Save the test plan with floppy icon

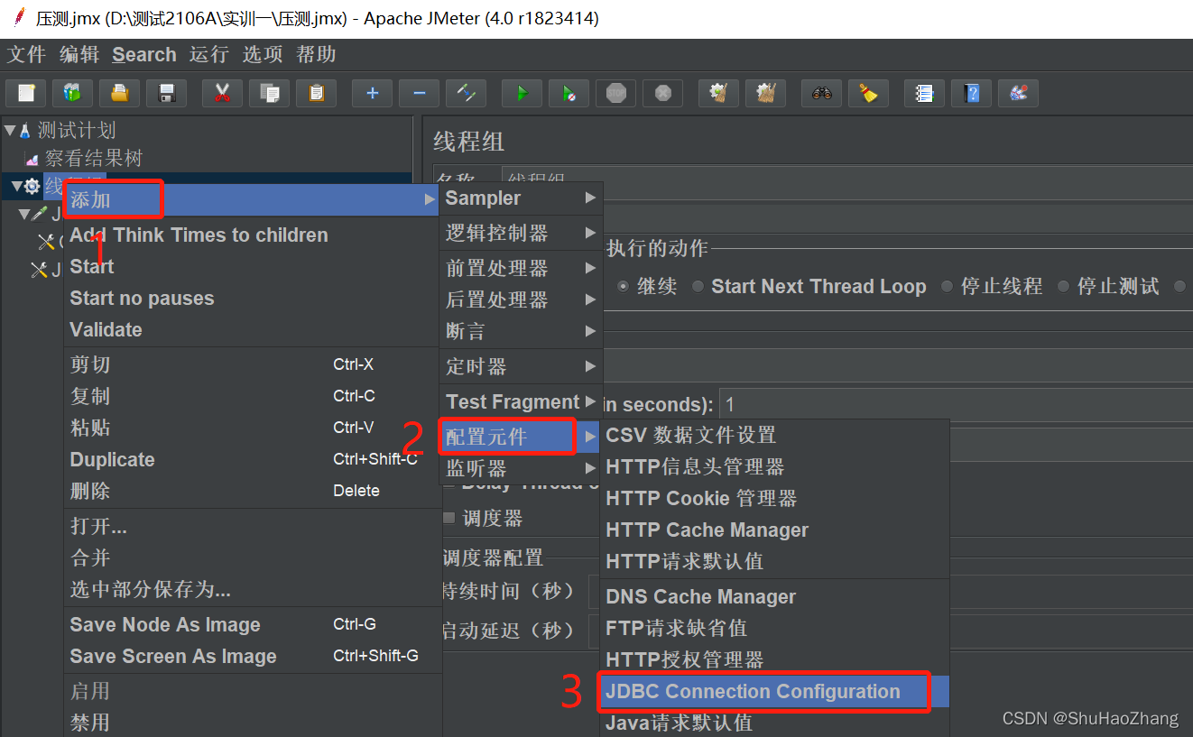point(166,93)
